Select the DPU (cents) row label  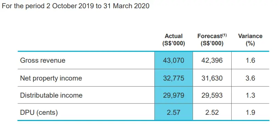39,112
